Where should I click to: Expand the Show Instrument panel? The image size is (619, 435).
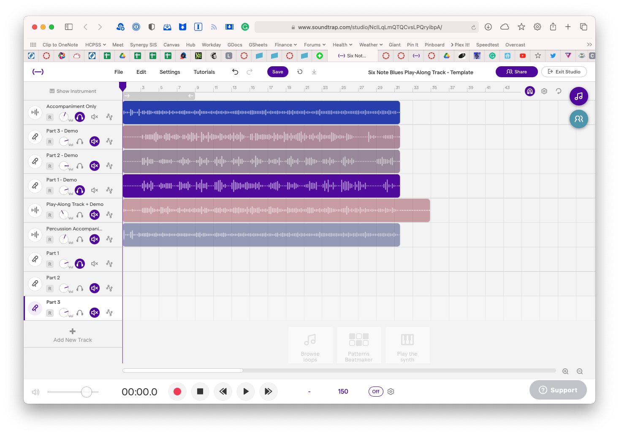click(x=73, y=91)
